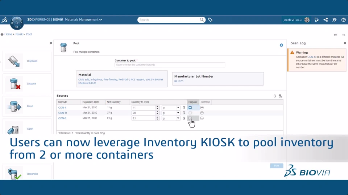Click the container icon in CON-11 row

[x=184, y=113]
